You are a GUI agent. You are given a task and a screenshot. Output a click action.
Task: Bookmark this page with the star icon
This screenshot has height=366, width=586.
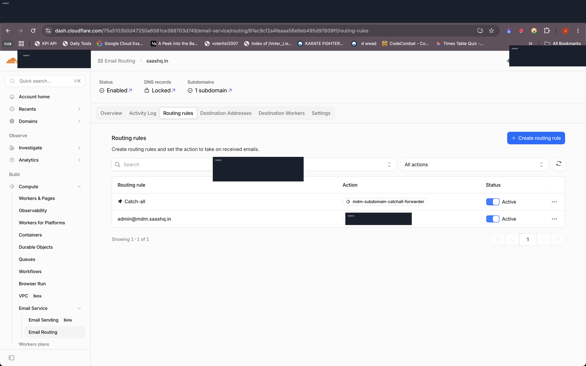pos(491,31)
